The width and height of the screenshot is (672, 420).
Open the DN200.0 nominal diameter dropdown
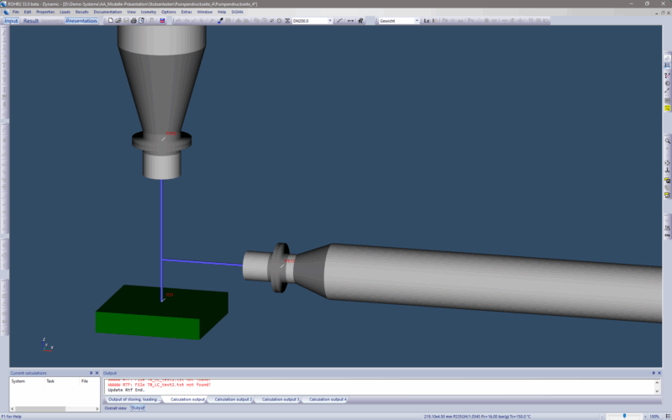(x=330, y=20)
